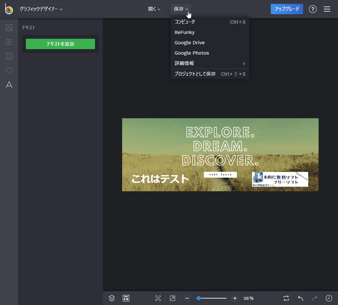The image size is (338, 305).
Task: Select the フリーソフト logo image on canvas
Action: tap(280, 179)
